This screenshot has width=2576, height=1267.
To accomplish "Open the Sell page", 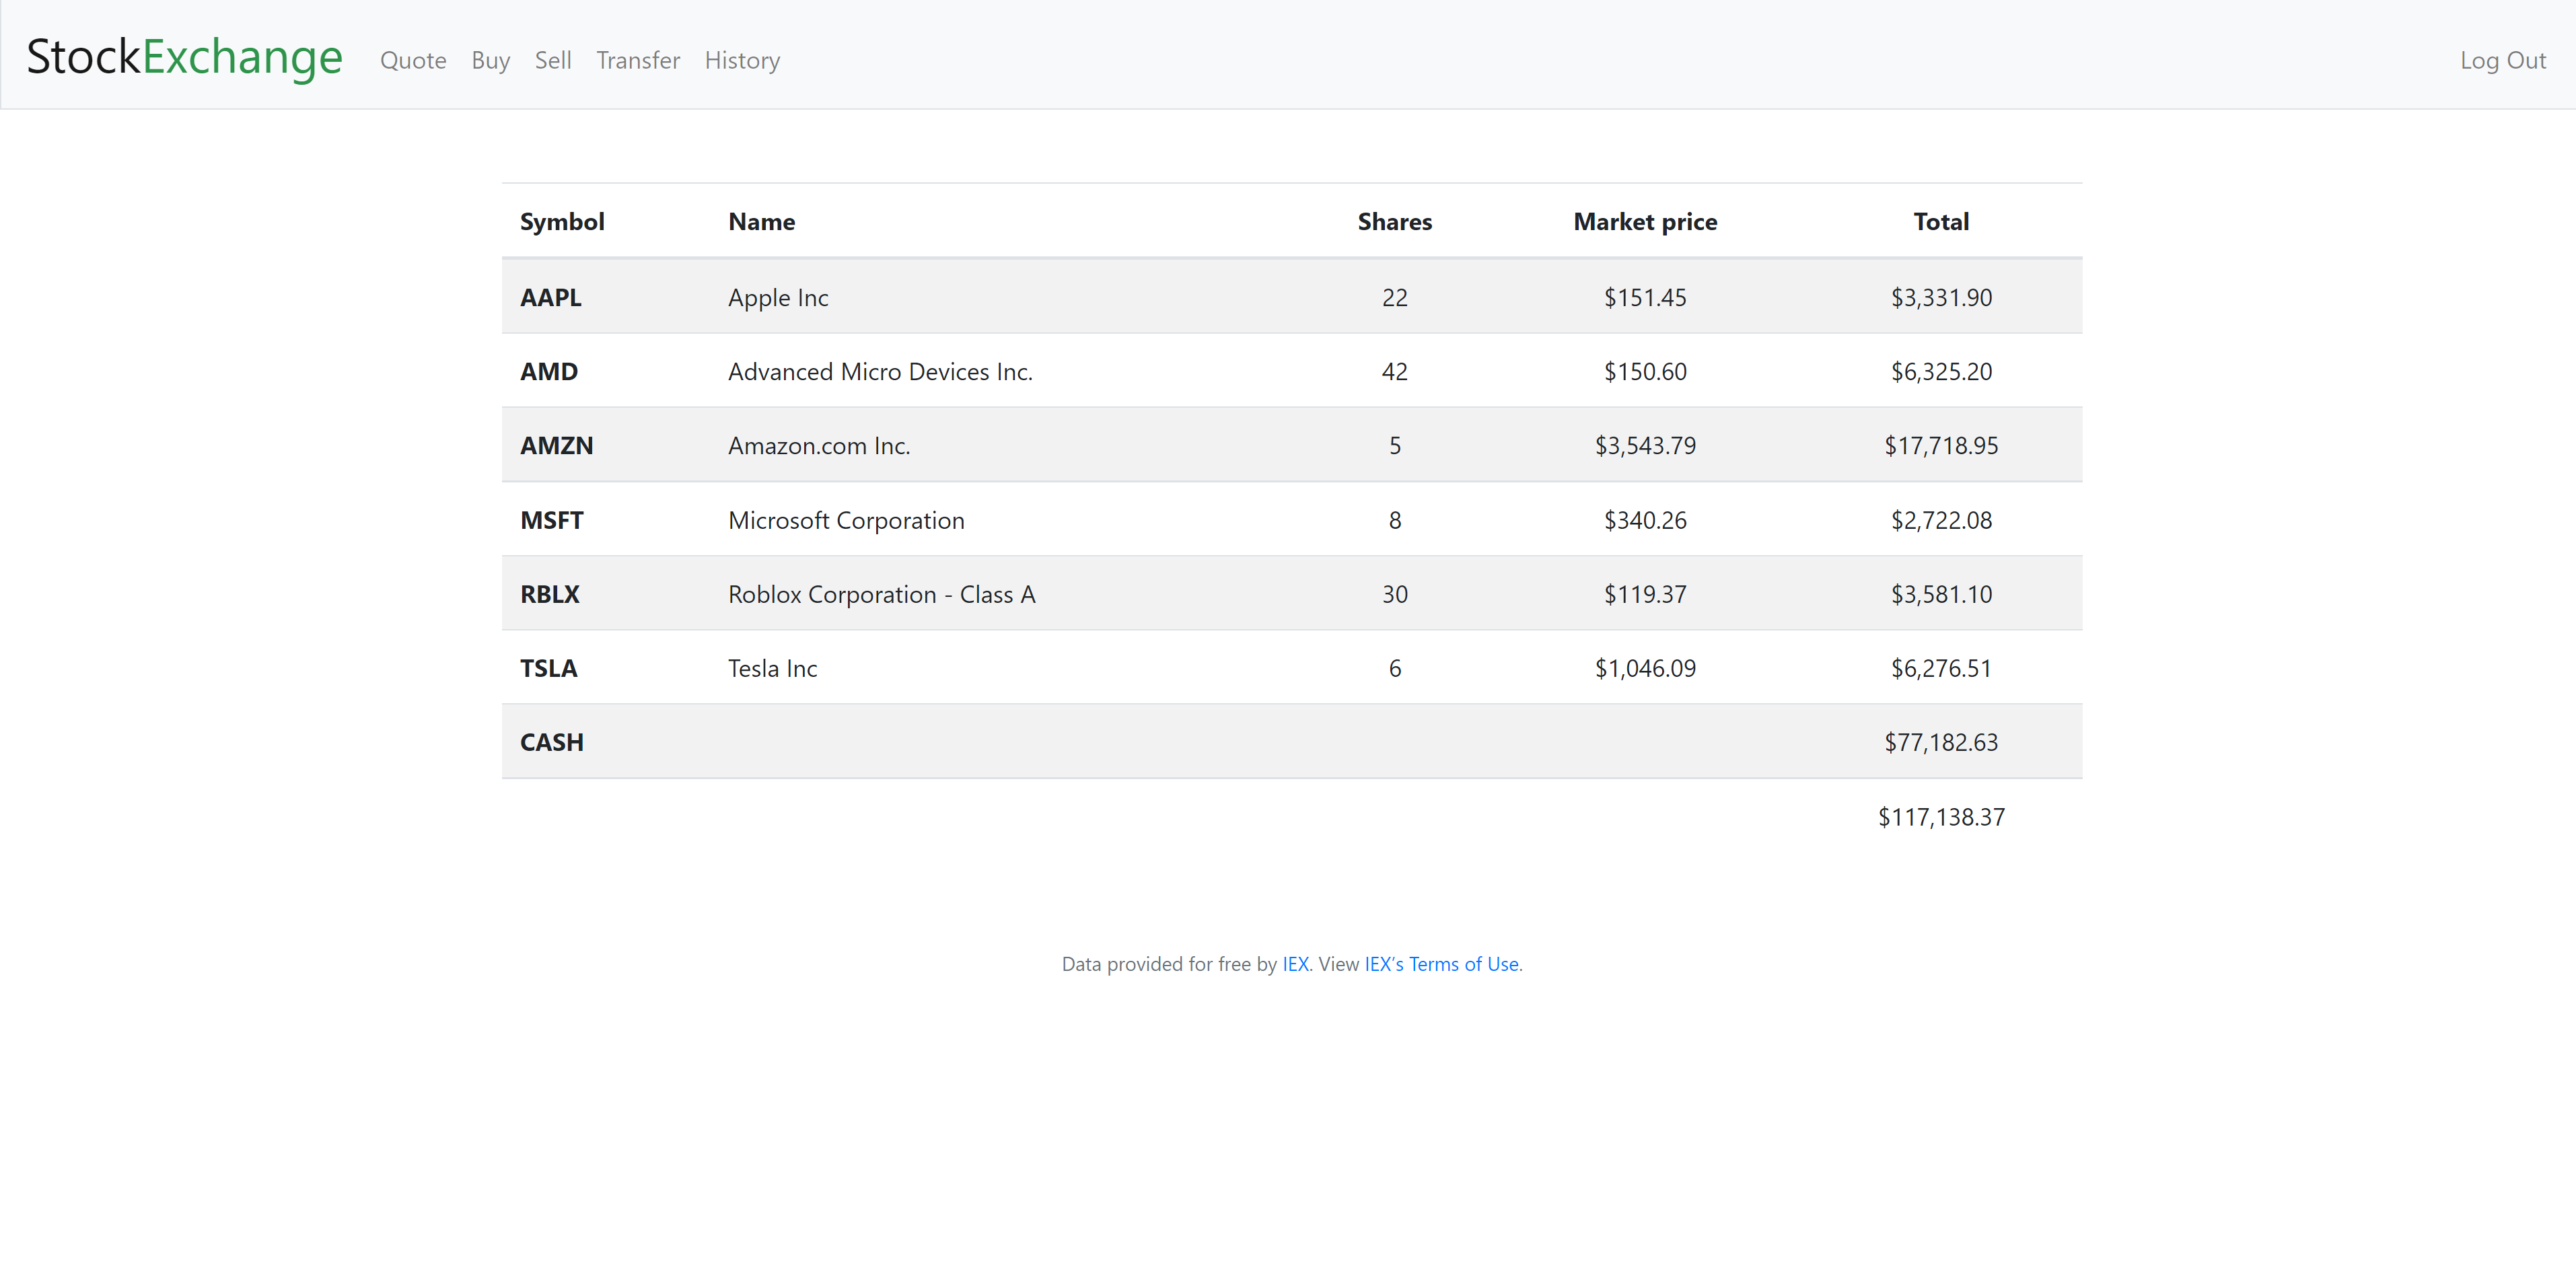I will click(553, 61).
